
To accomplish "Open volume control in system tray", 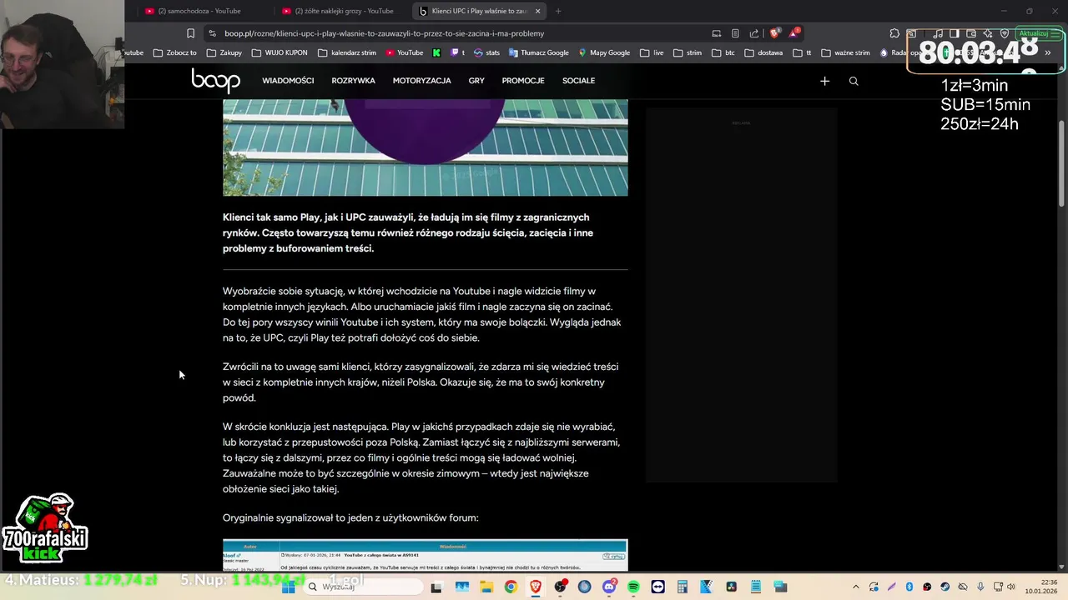I will pyautogui.click(x=1010, y=587).
